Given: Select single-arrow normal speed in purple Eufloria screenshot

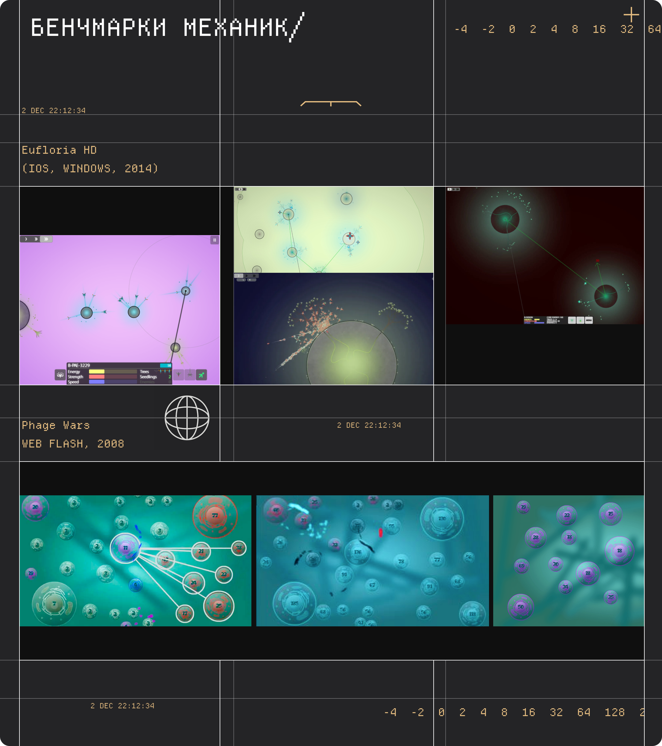Looking at the screenshot, I should point(26,239).
